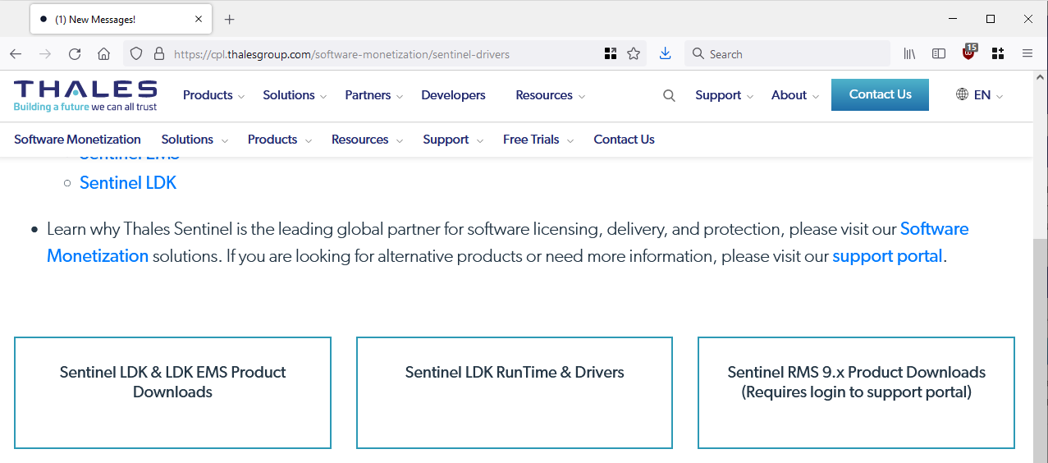
Task: Toggle the browser sidebar view
Action: 939,54
